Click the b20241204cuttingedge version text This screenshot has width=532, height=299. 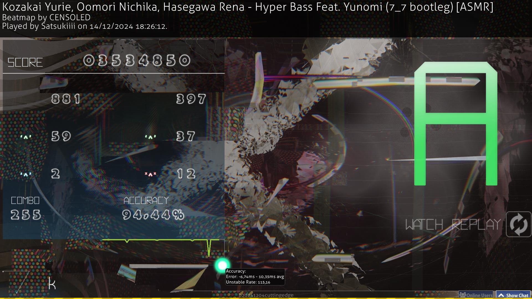point(266,295)
